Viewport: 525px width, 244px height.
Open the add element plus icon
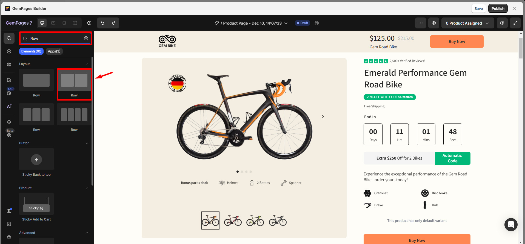[9, 51]
